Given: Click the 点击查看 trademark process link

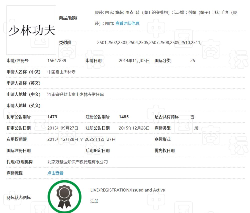Looking at the screenshot, I should pyautogui.click(x=55, y=173).
